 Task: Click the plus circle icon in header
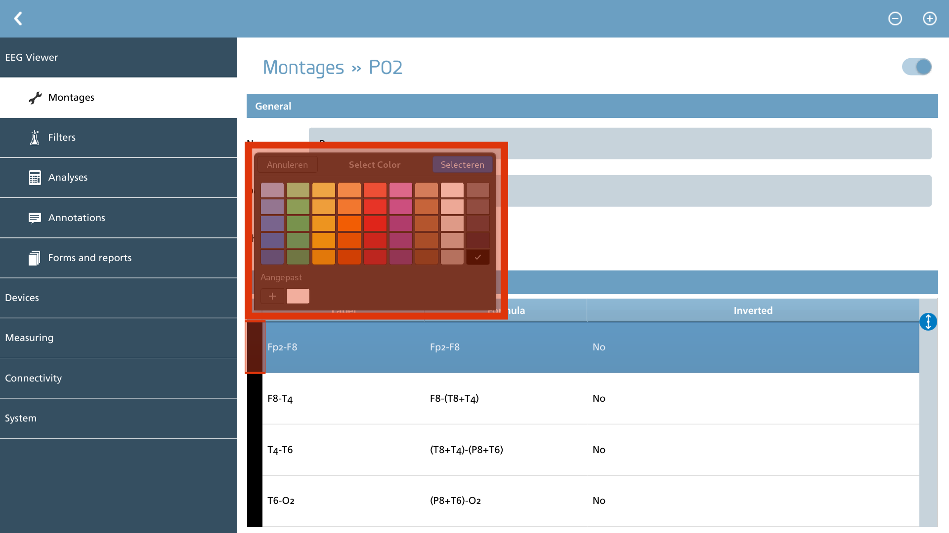(930, 19)
